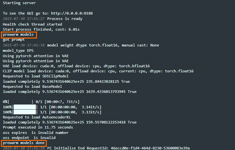Click the highlighted 'prewarm models done' line

24,143
